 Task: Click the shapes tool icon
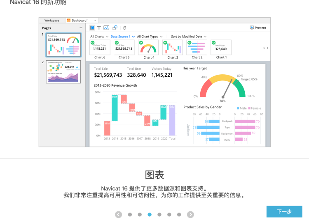tap(115, 27)
